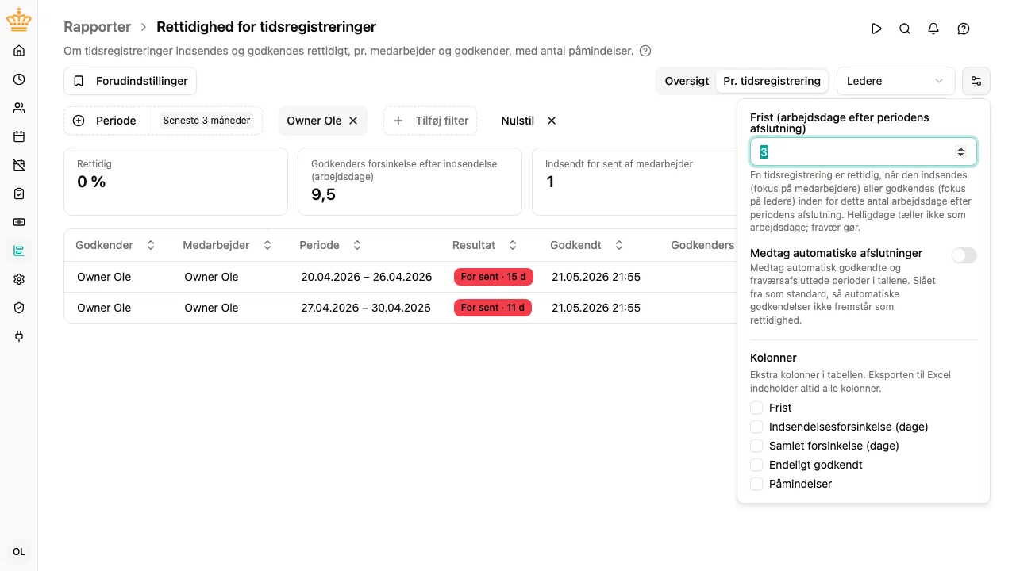Open the settings gear icon in the sidebar
This screenshot has height=571, width=1016.
click(19, 279)
